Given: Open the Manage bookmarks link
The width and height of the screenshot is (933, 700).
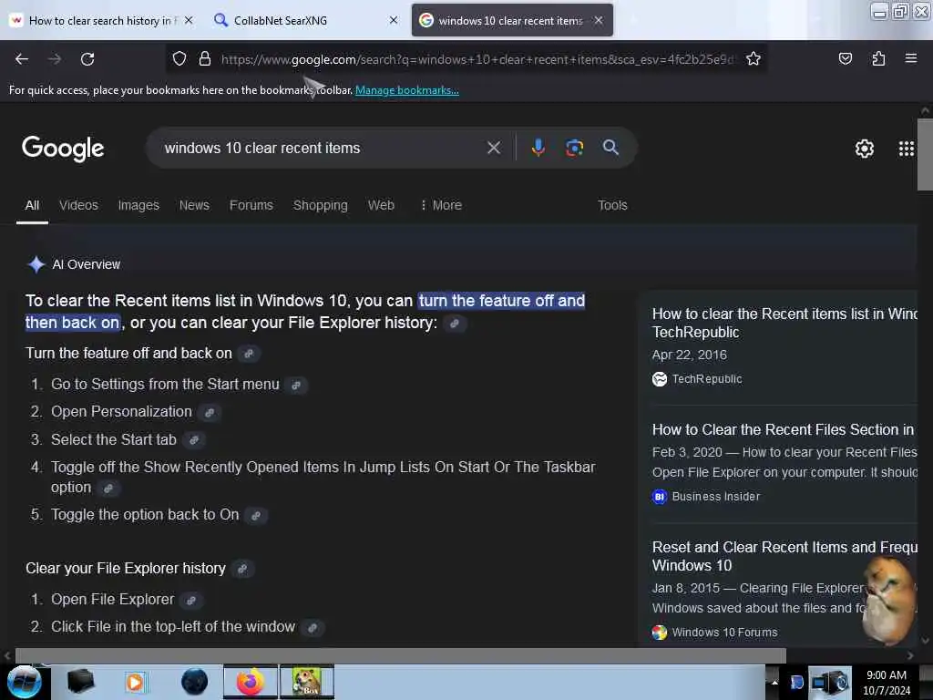Looking at the screenshot, I should pos(407,90).
